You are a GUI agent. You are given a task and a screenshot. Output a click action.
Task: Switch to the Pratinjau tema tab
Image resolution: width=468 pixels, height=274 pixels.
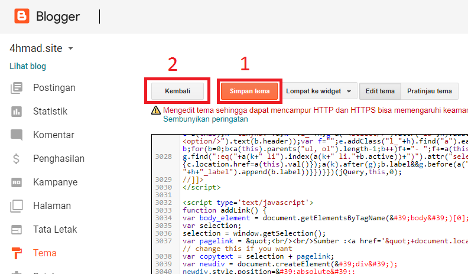pos(429,91)
